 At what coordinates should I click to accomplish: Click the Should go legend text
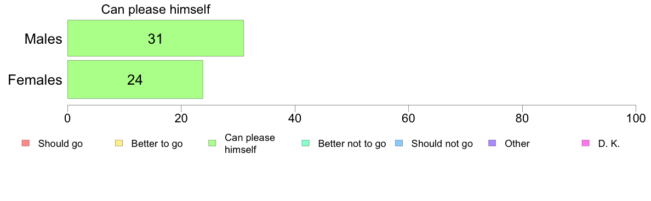click(60, 144)
